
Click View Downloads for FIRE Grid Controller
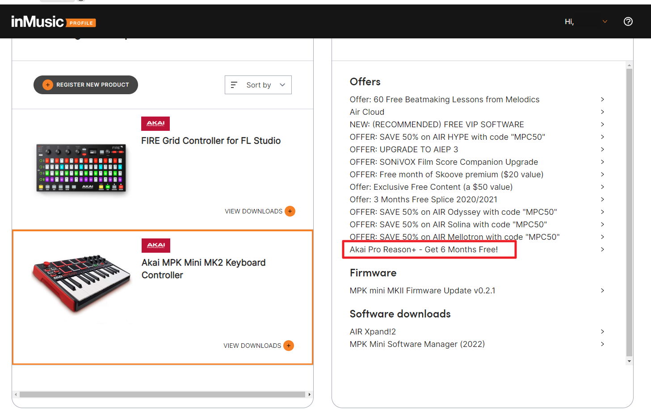click(253, 211)
